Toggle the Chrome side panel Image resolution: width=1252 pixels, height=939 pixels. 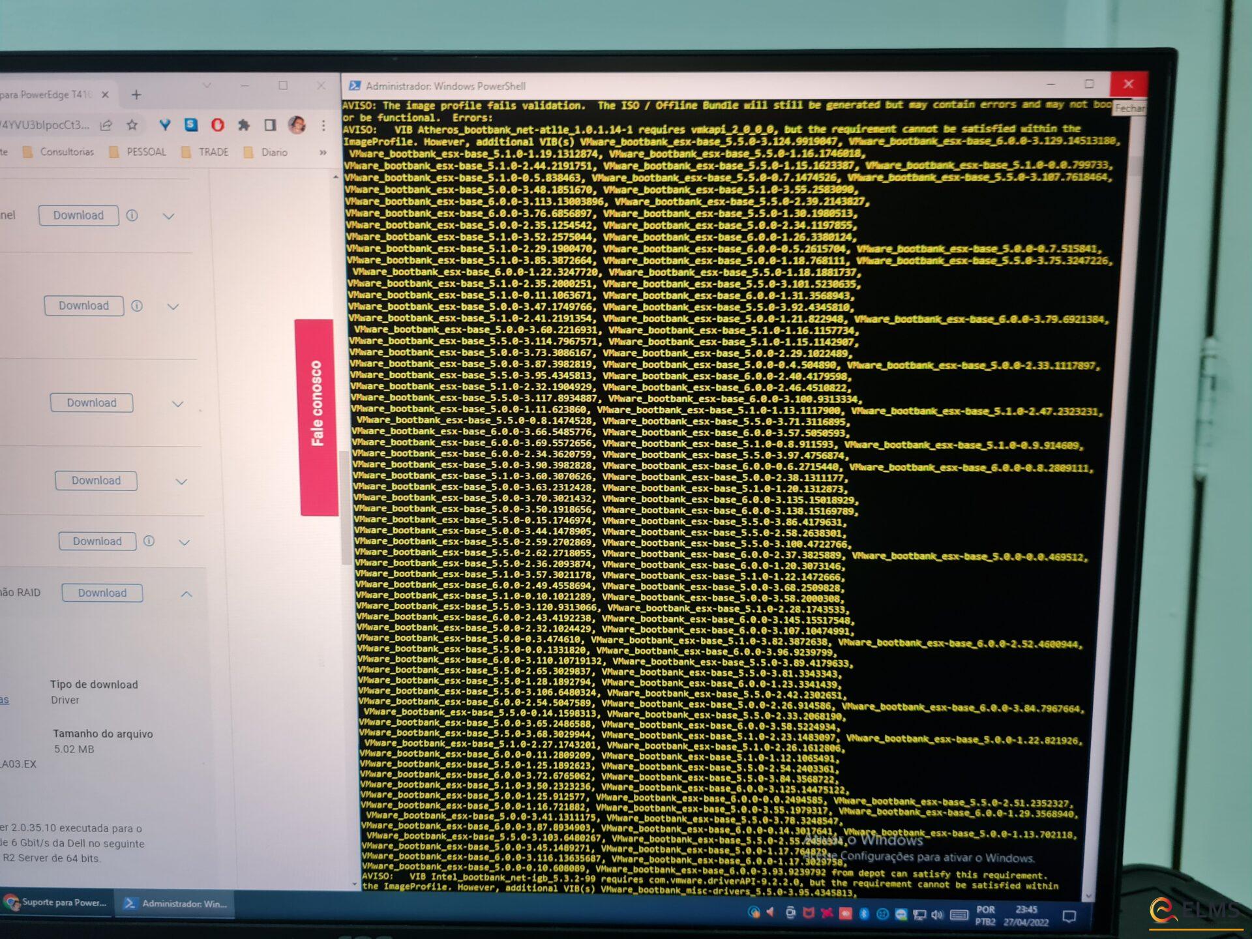tap(269, 125)
